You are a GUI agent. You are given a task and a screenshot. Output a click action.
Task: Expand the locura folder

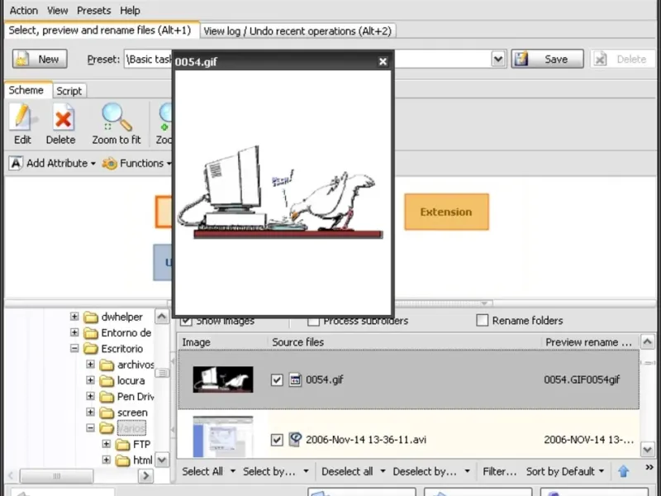point(90,380)
